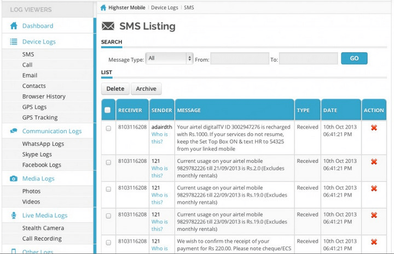Click Device Logs in the breadcrumb

165,8
